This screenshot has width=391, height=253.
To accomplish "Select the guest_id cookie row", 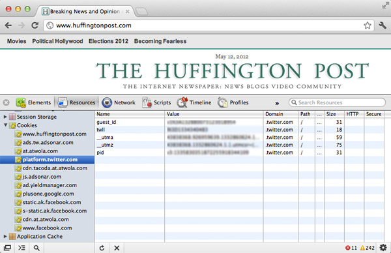I will (239, 122).
